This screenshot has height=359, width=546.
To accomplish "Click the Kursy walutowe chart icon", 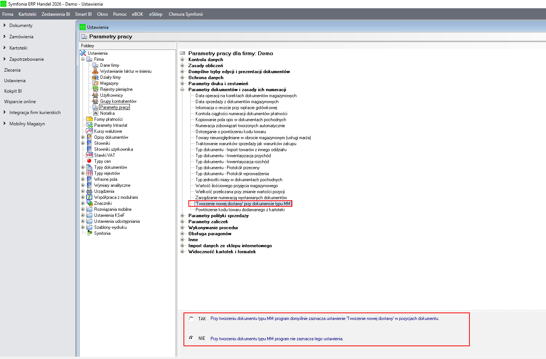I will click(89, 131).
